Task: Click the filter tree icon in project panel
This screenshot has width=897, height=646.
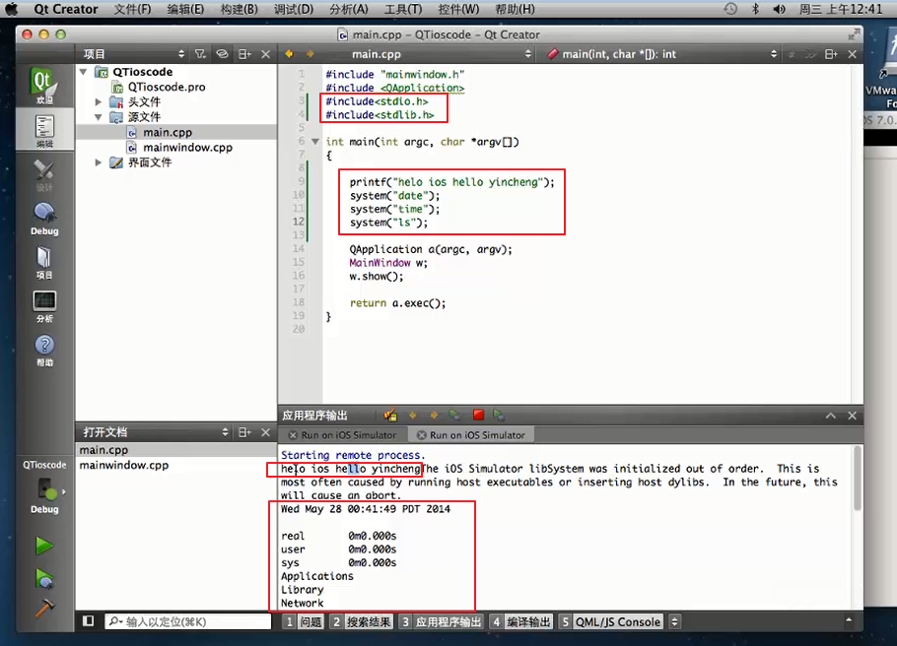Action: (200, 54)
